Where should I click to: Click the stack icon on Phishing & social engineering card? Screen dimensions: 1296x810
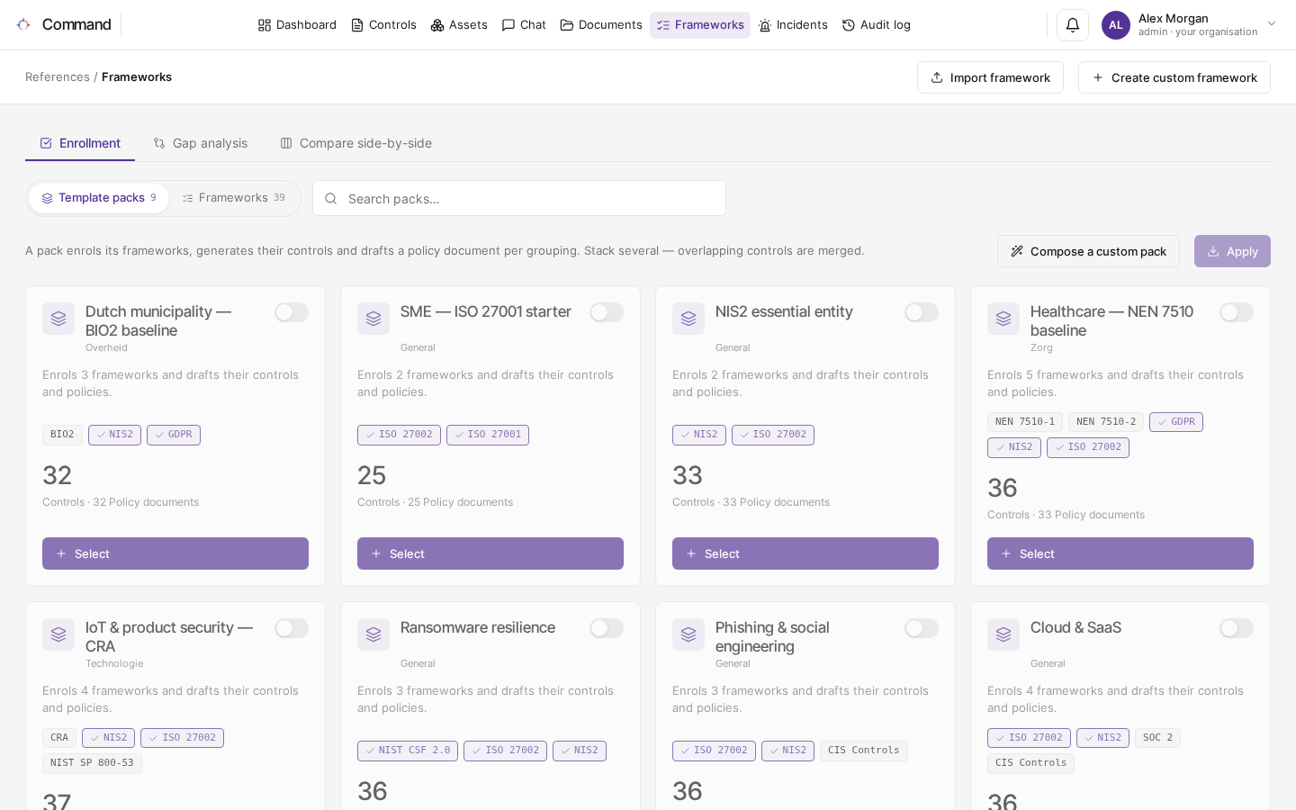point(688,634)
